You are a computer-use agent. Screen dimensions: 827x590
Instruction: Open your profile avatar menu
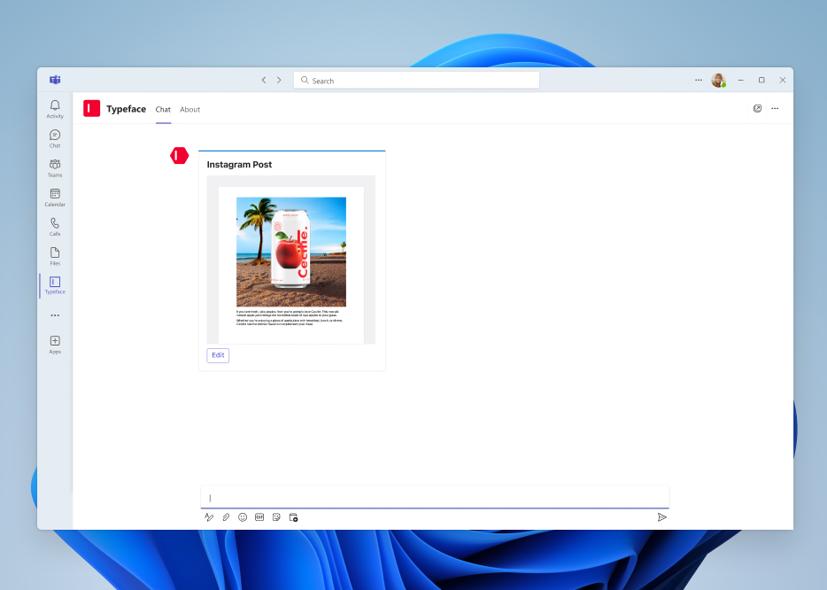pos(718,80)
